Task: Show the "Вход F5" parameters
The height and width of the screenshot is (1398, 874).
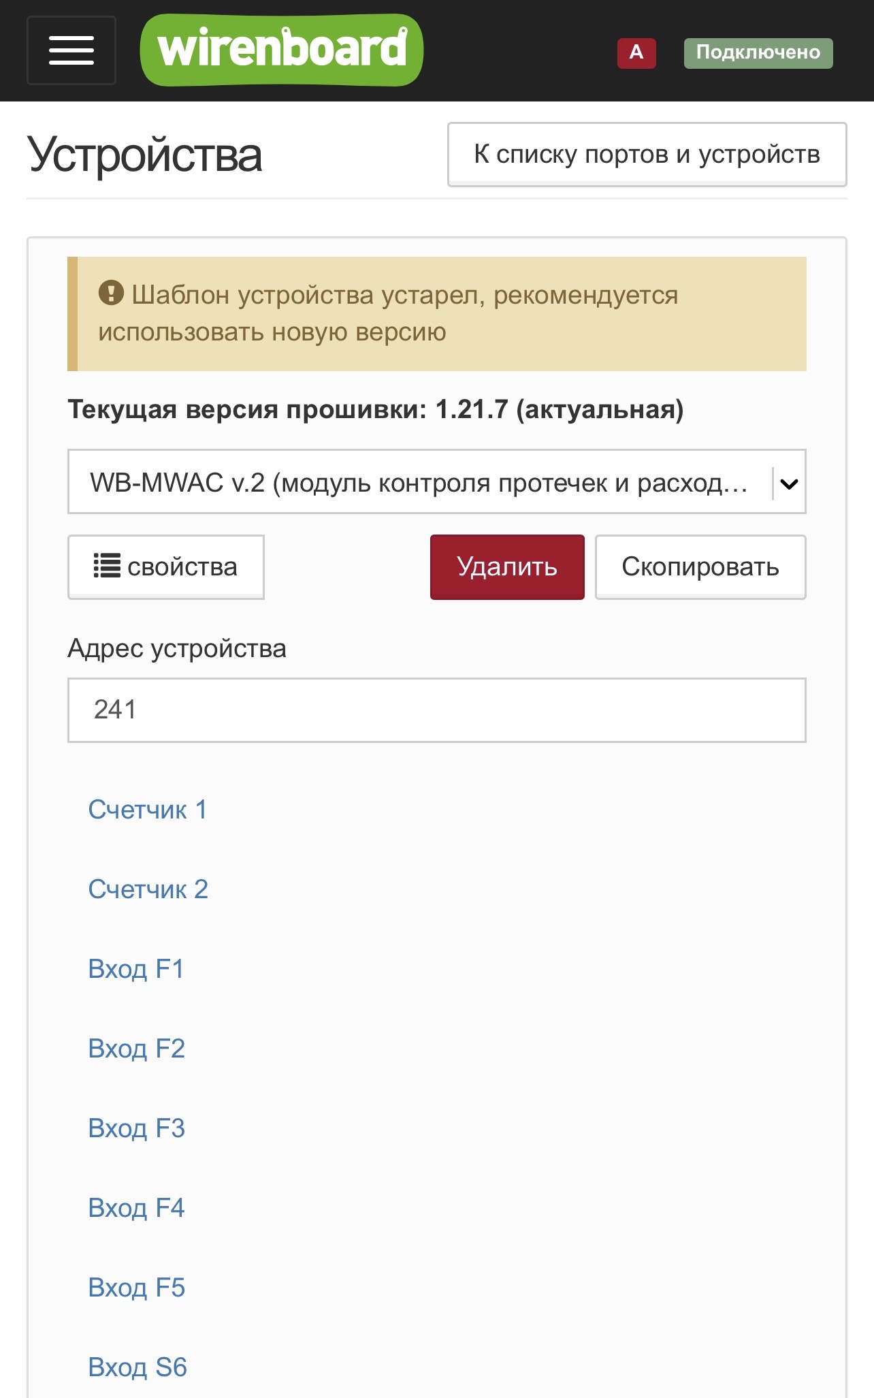Action: [x=137, y=1288]
